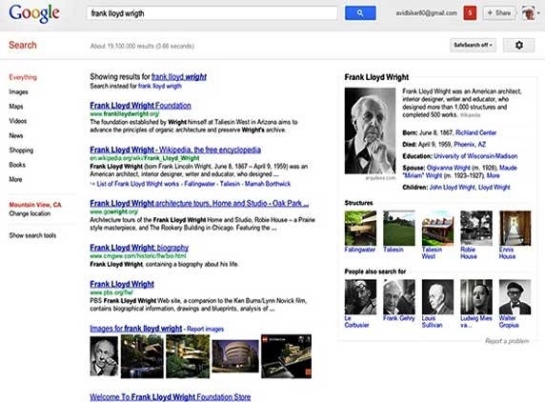Switch to Maps search
This screenshot has width=545, height=402.
(16, 107)
